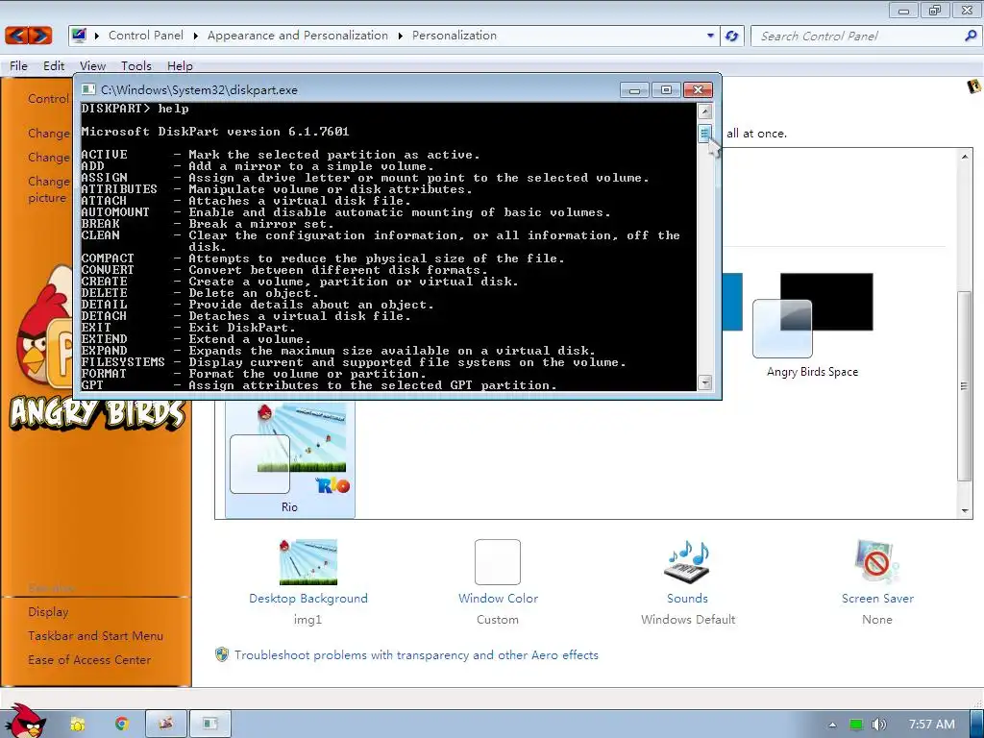Open Taskbar and Start Menu link

coord(95,636)
